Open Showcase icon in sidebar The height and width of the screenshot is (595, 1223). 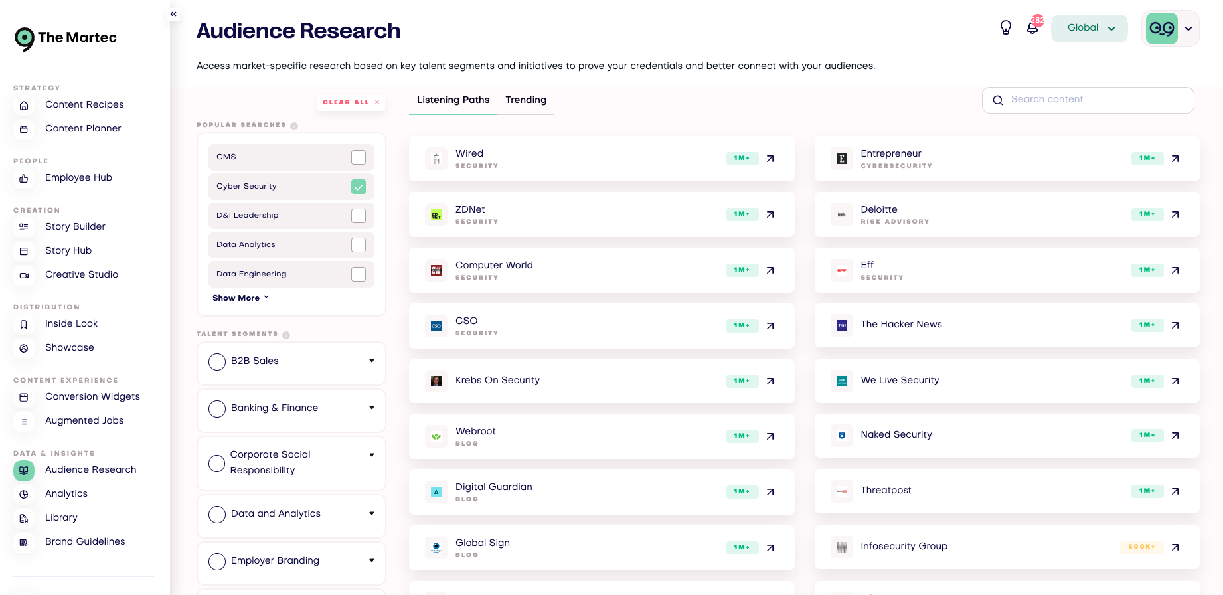pyautogui.click(x=24, y=348)
